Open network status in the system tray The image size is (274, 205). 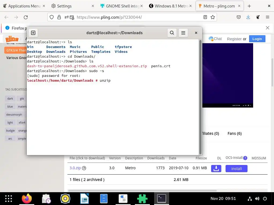(250, 199)
